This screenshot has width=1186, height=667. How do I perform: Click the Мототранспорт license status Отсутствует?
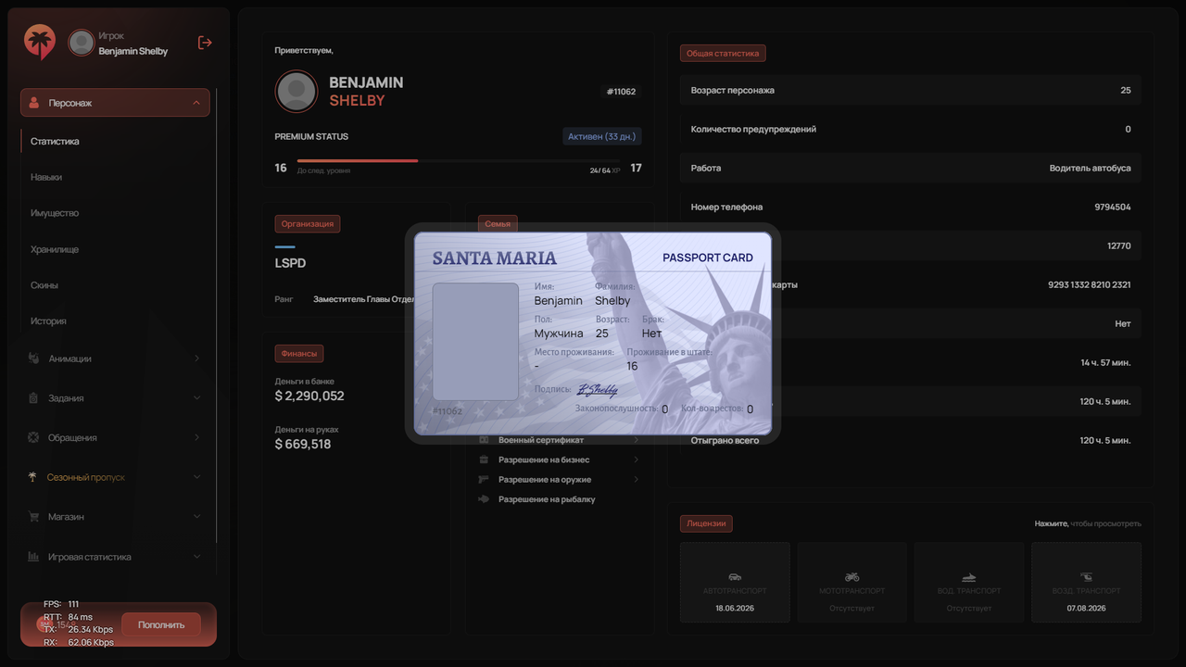pyautogui.click(x=852, y=609)
